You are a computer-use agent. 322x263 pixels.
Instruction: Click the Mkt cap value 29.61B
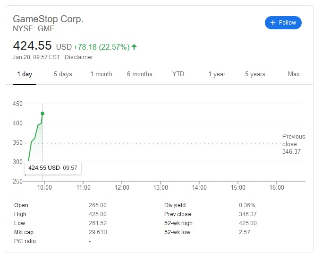click(98, 232)
